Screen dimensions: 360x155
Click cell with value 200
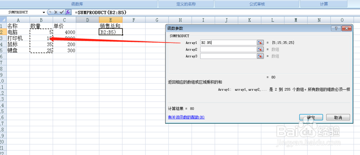pyautogui.click(x=64, y=44)
